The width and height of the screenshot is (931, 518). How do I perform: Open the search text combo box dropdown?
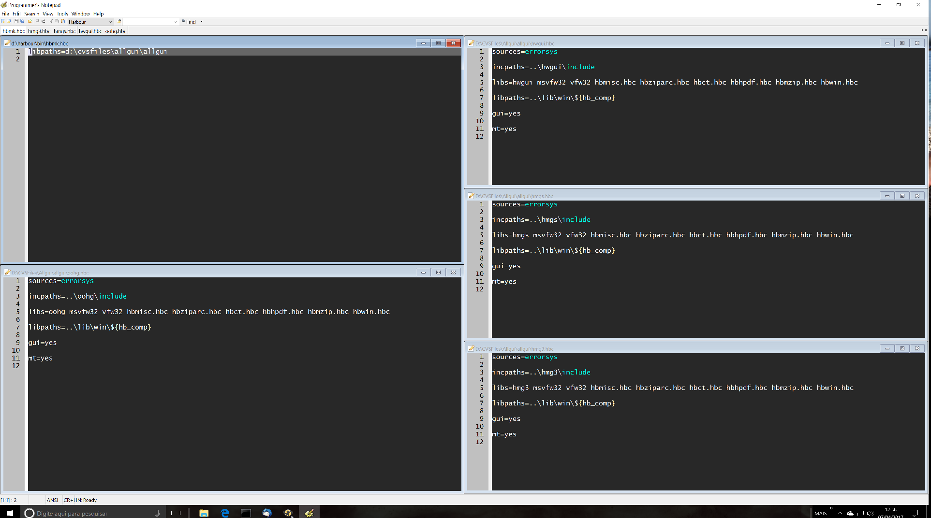point(176,22)
